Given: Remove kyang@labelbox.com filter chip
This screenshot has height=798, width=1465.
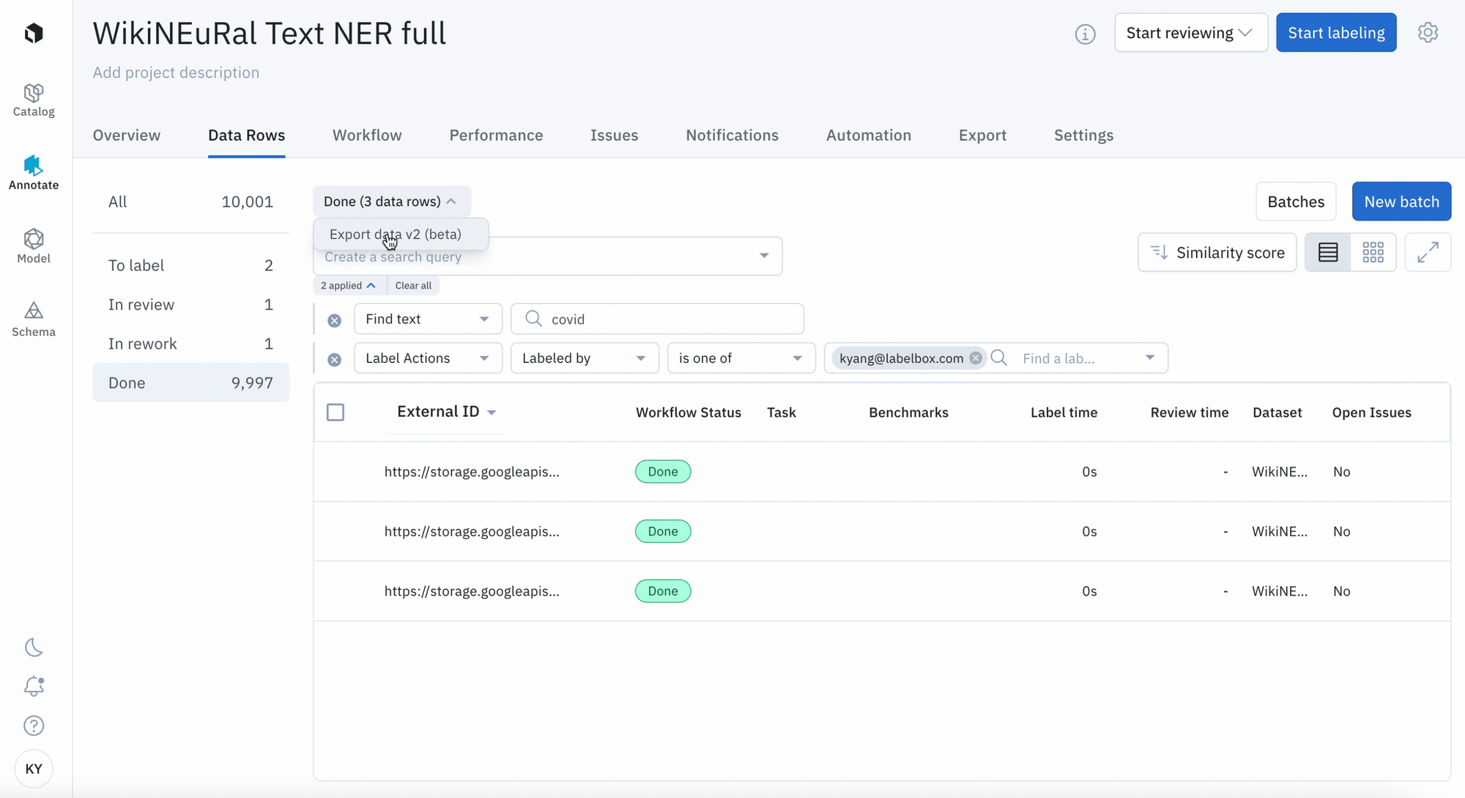Looking at the screenshot, I should pyautogui.click(x=976, y=358).
